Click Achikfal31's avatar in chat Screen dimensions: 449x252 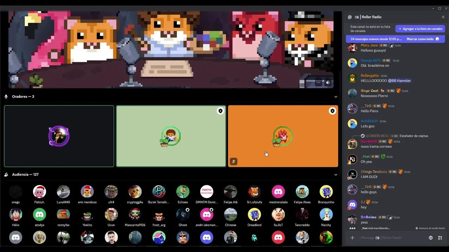(352, 124)
